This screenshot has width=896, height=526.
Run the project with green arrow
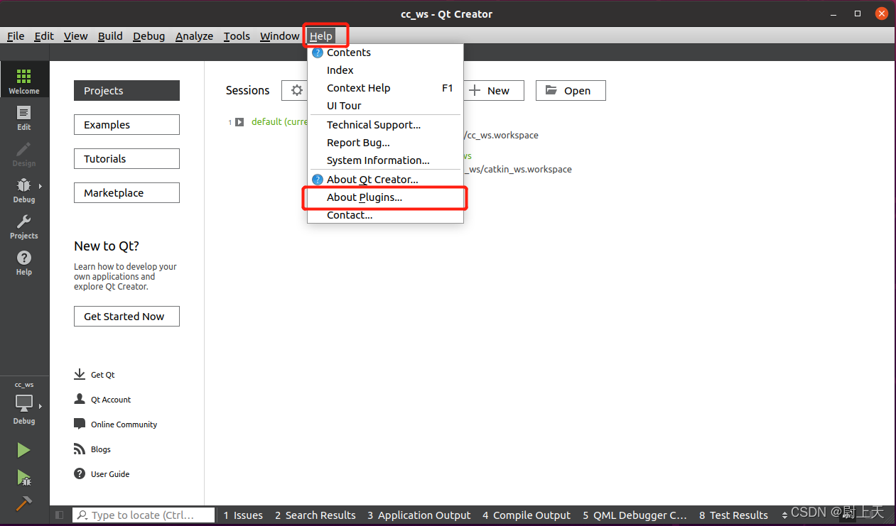(24, 450)
